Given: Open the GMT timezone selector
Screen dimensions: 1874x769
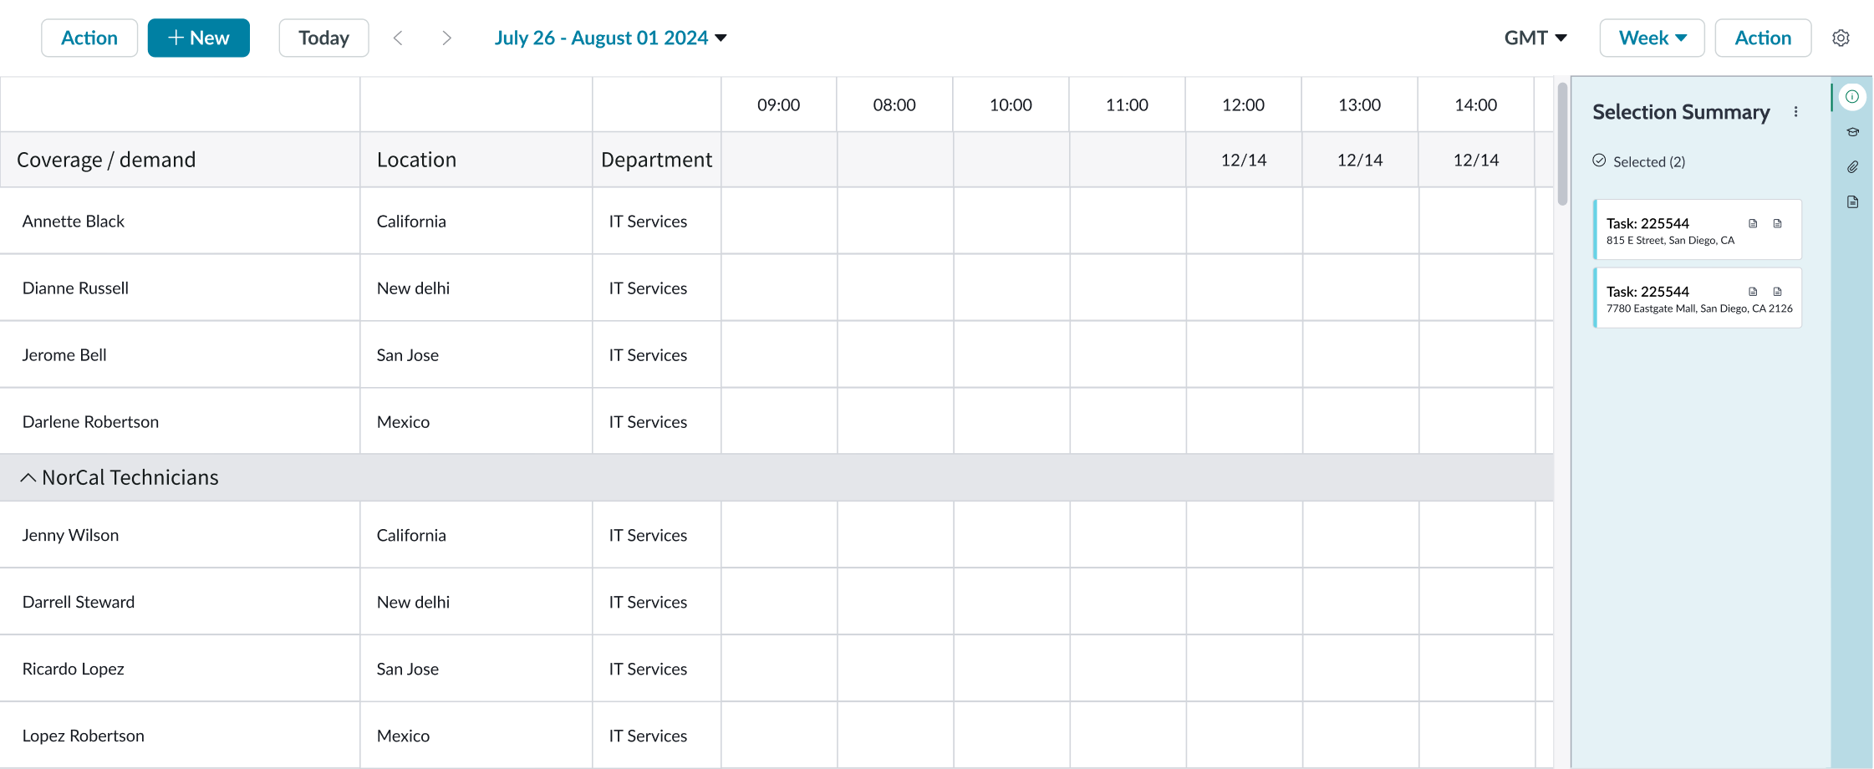Looking at the screenshot, I should pos(1535,38).
